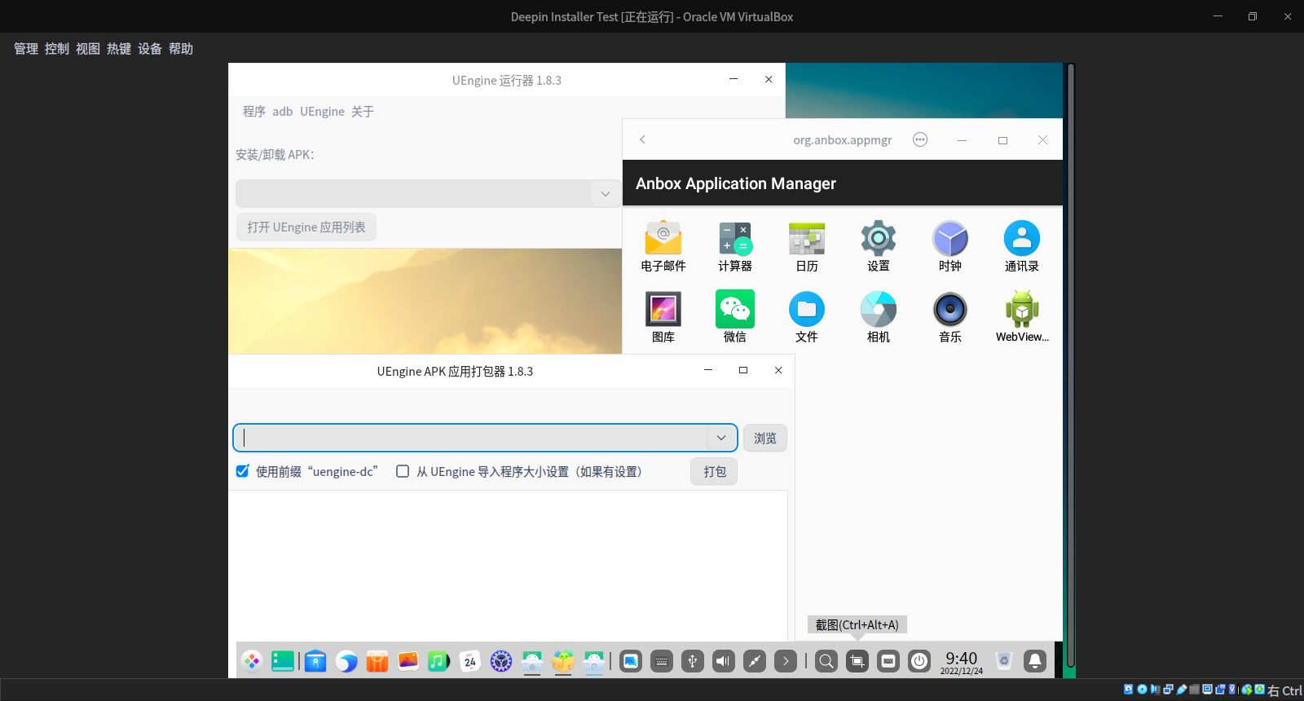Click the VirtualBox optical disk status icon
The image size is (1304, 701).
pyautogui.click(x=1142, y=689)
